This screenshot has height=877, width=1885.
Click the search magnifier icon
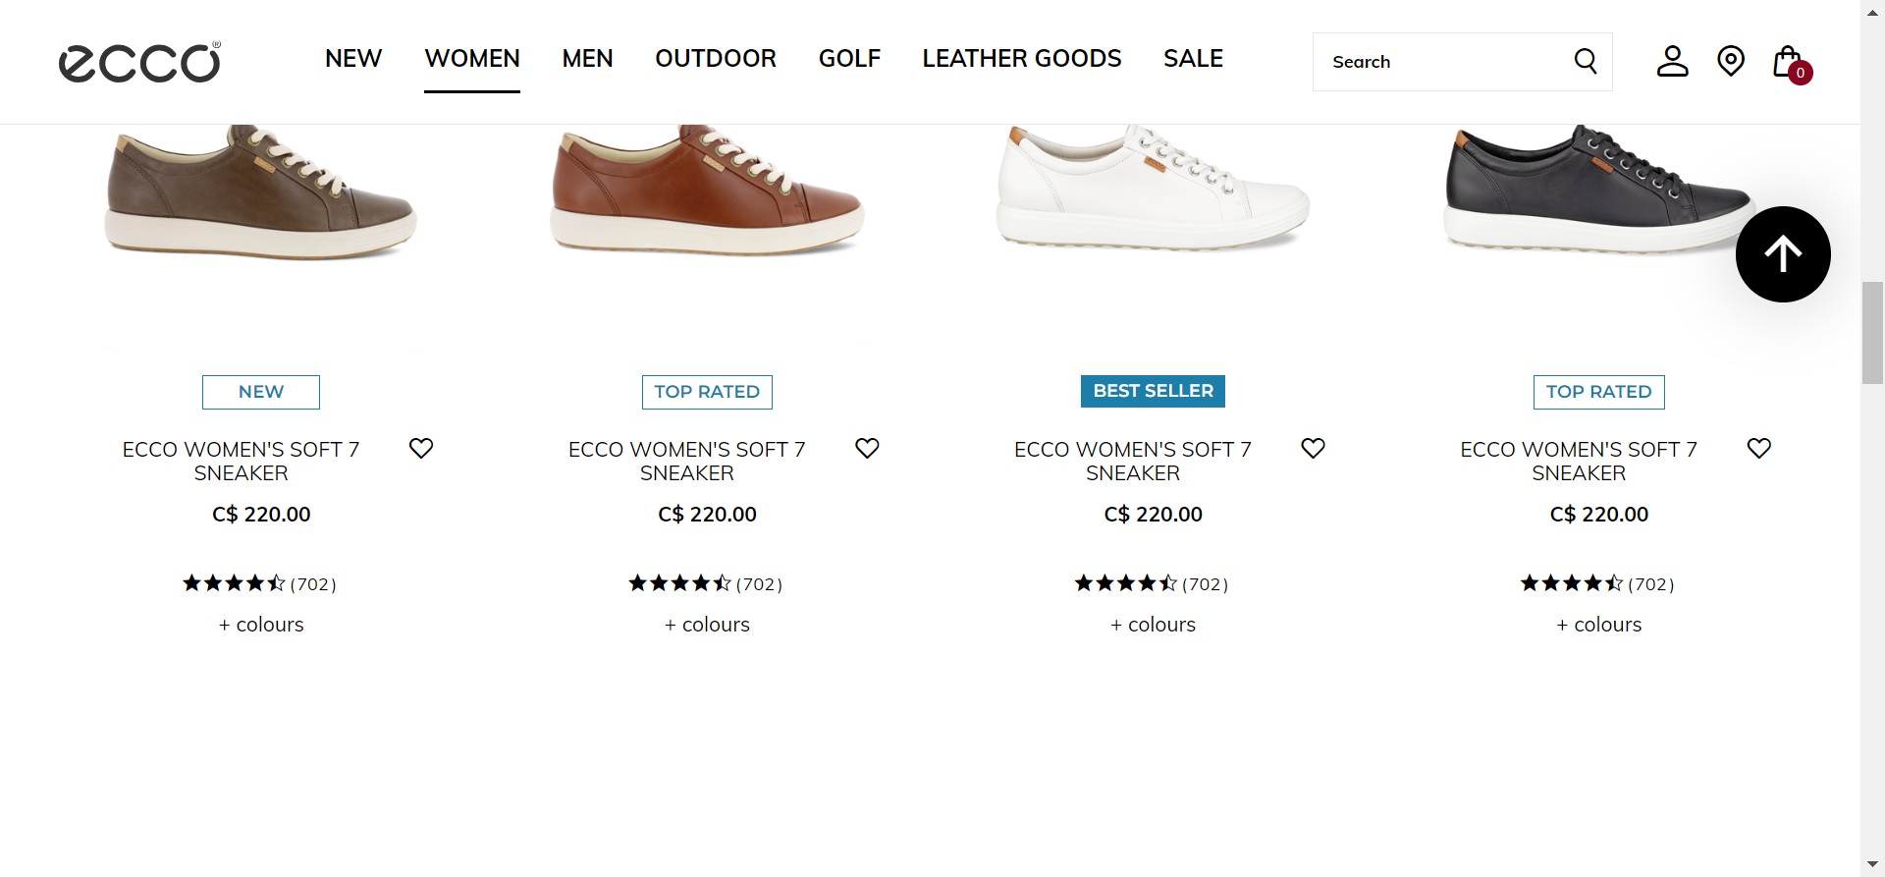click(x=1585, y=62)
